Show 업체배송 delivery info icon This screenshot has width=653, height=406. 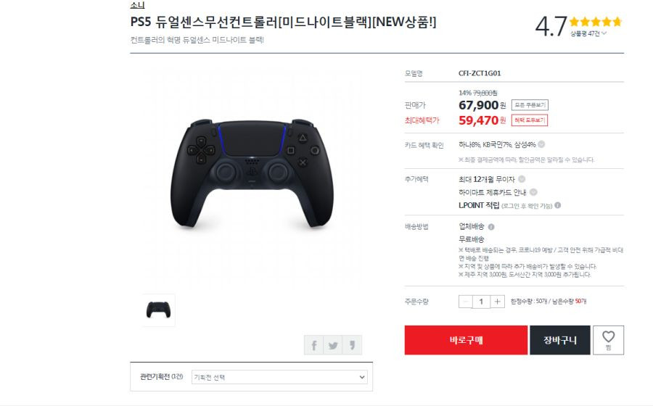pos(491,227)
